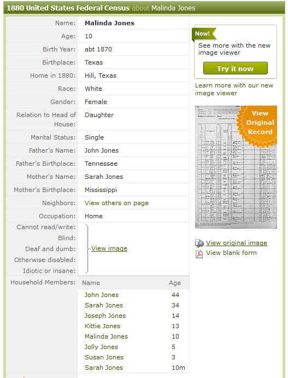The height and width of the screenshot is (378, 288).
Task: Open household member Kittie Jones
Action: click(102, 326)
